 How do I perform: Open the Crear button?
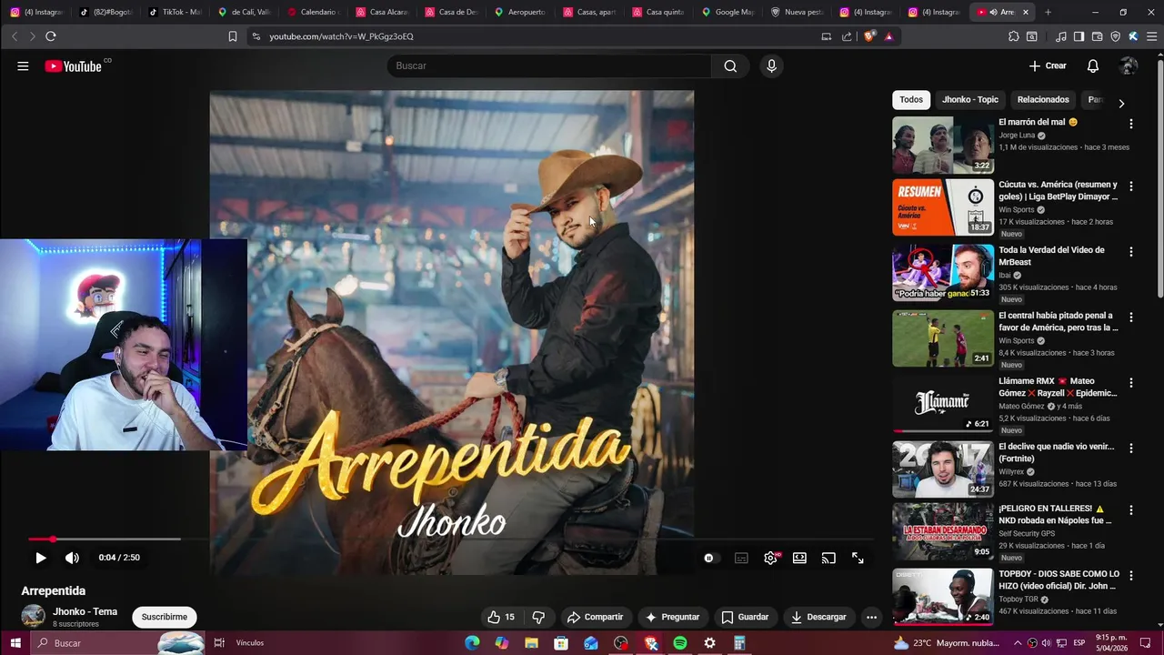click(1048, 65)
